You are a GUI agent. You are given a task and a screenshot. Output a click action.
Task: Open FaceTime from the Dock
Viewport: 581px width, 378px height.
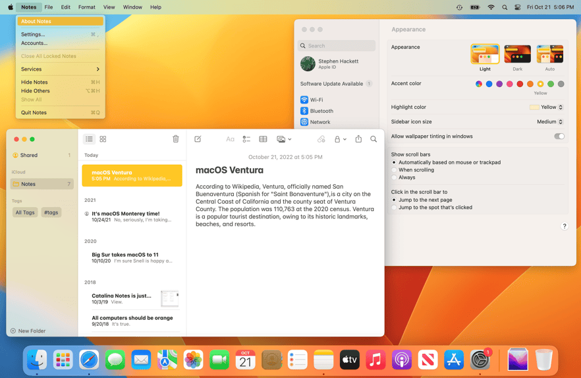219,360
